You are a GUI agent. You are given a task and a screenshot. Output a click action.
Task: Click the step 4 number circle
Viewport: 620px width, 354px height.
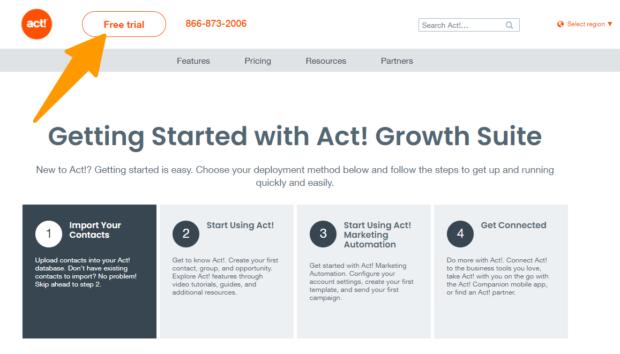coord(460,234)
